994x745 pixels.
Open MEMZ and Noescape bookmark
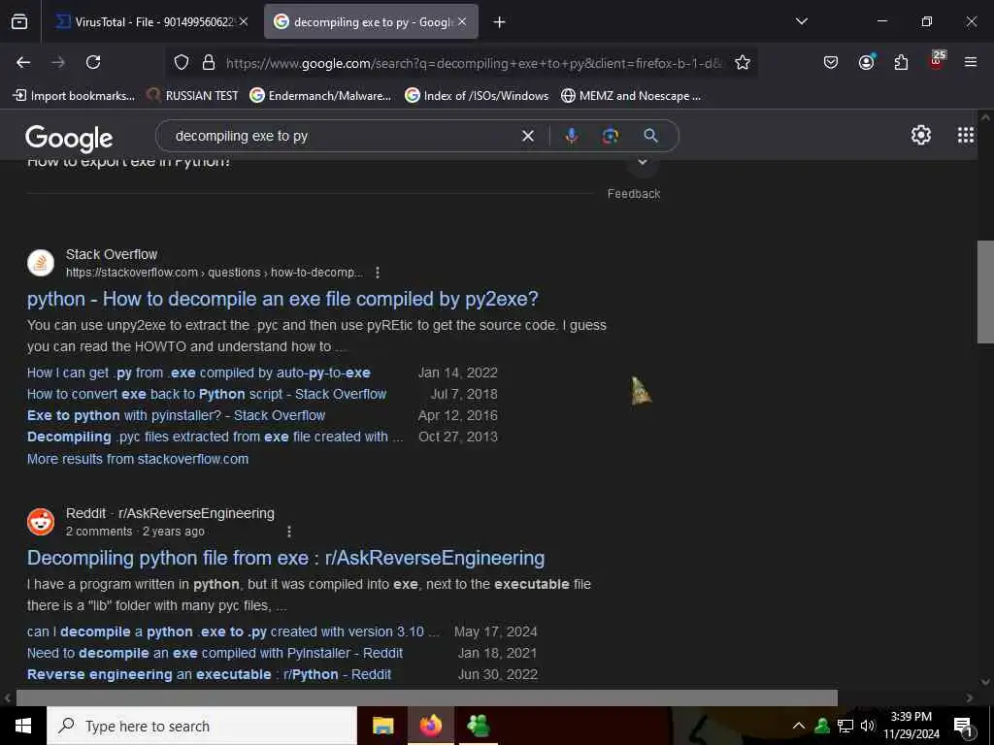click(x=631, y=96)
